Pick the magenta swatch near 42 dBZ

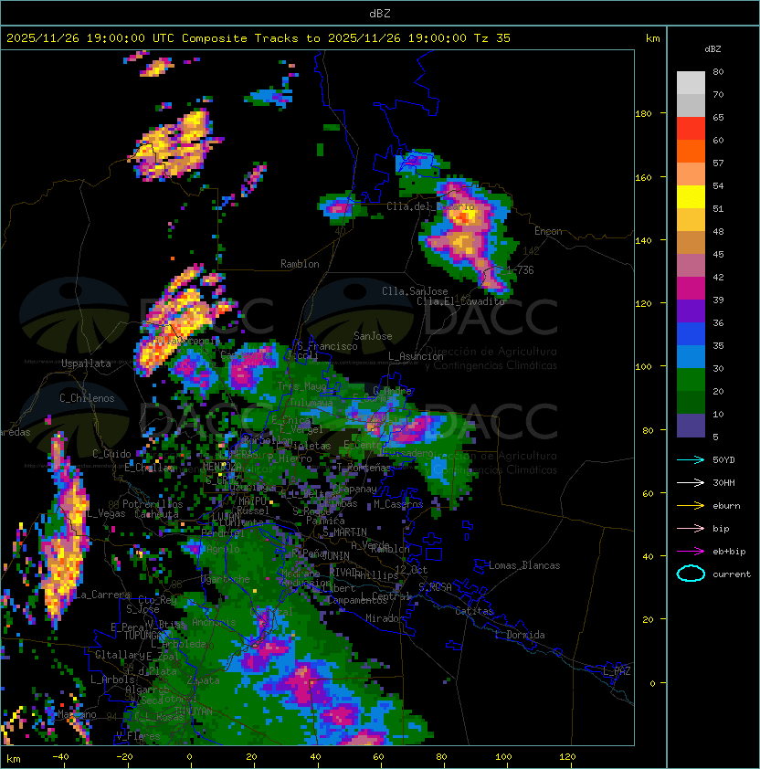691,288
